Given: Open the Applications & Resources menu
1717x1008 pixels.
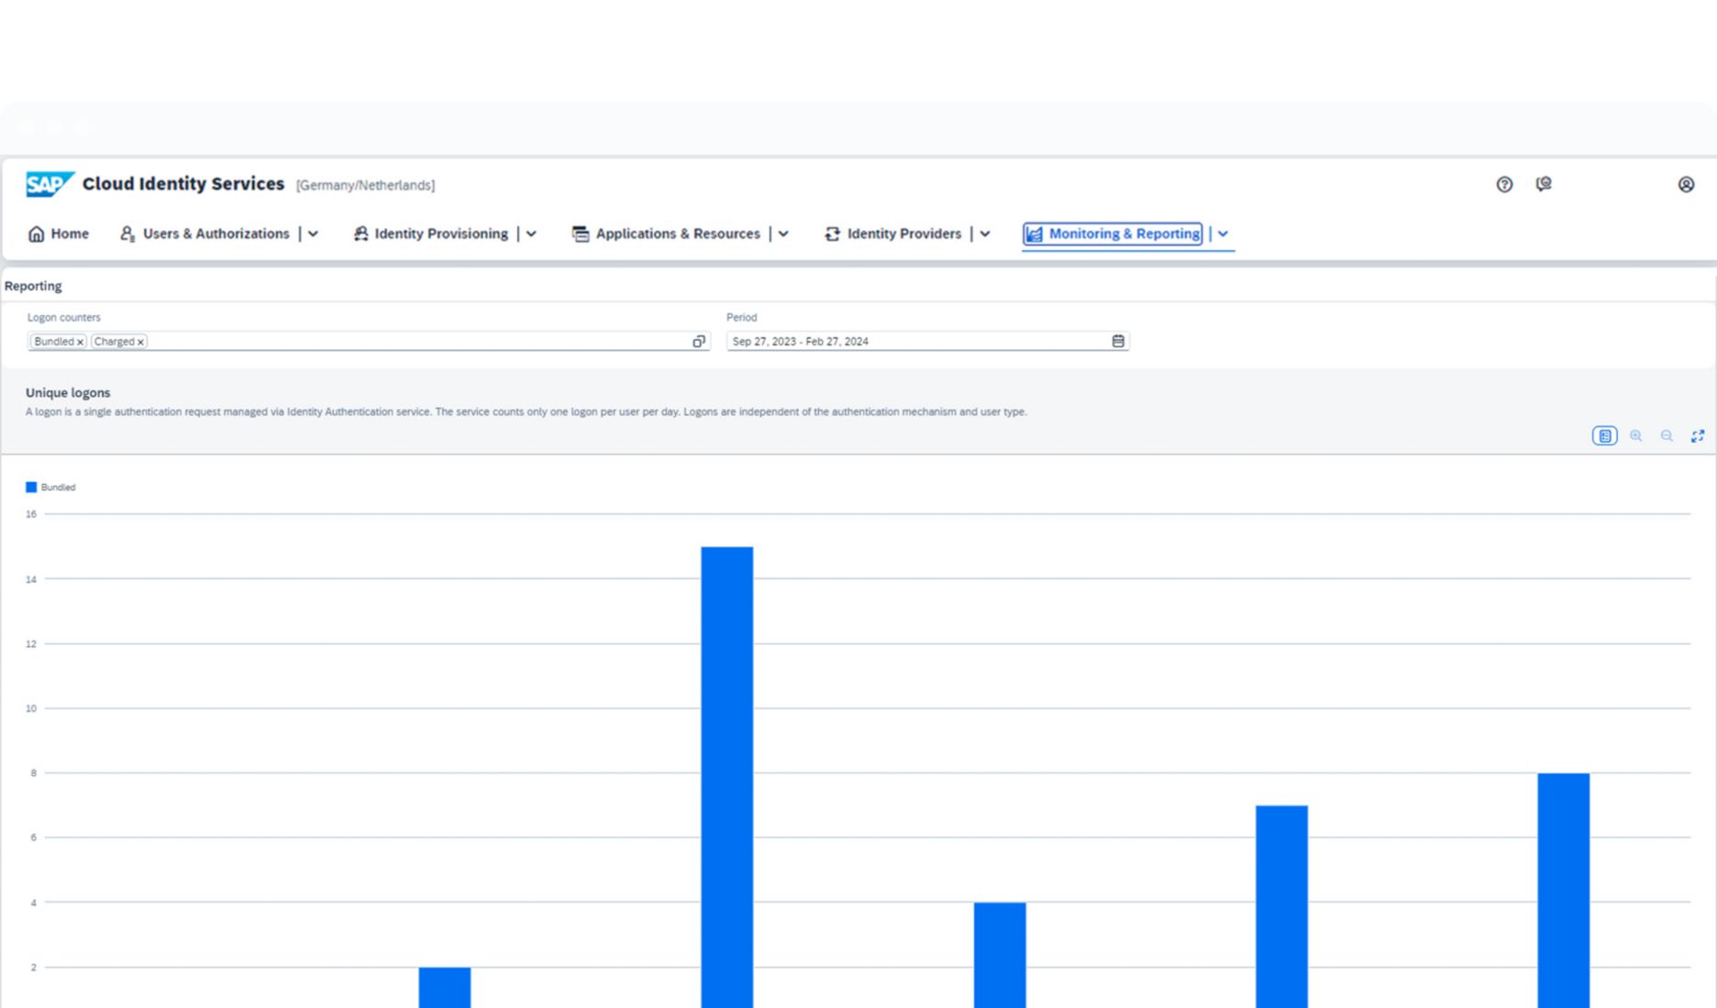Looking at the screenshot, I should click(x=678, y=234).
